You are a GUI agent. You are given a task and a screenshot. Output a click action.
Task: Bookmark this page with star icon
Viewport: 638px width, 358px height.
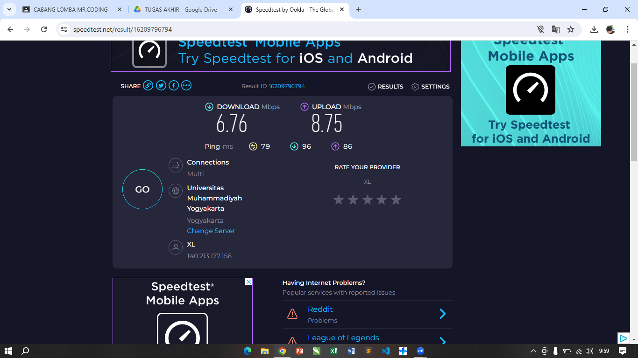click(571, 29)
